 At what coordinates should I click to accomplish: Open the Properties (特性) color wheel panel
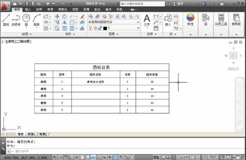[x=190, y=20]
